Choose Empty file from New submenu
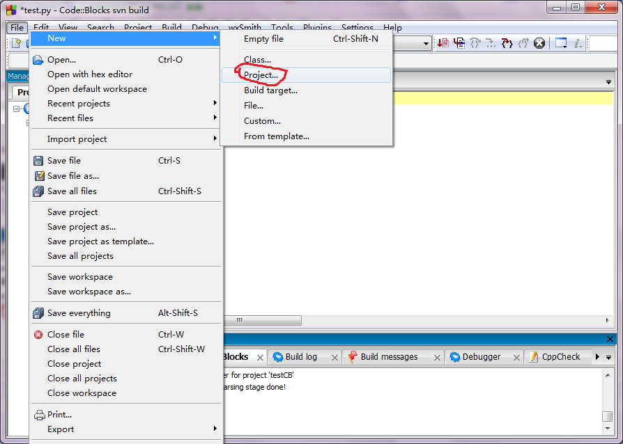The height and width of the screenshot is (444, 623). (307, 39)
